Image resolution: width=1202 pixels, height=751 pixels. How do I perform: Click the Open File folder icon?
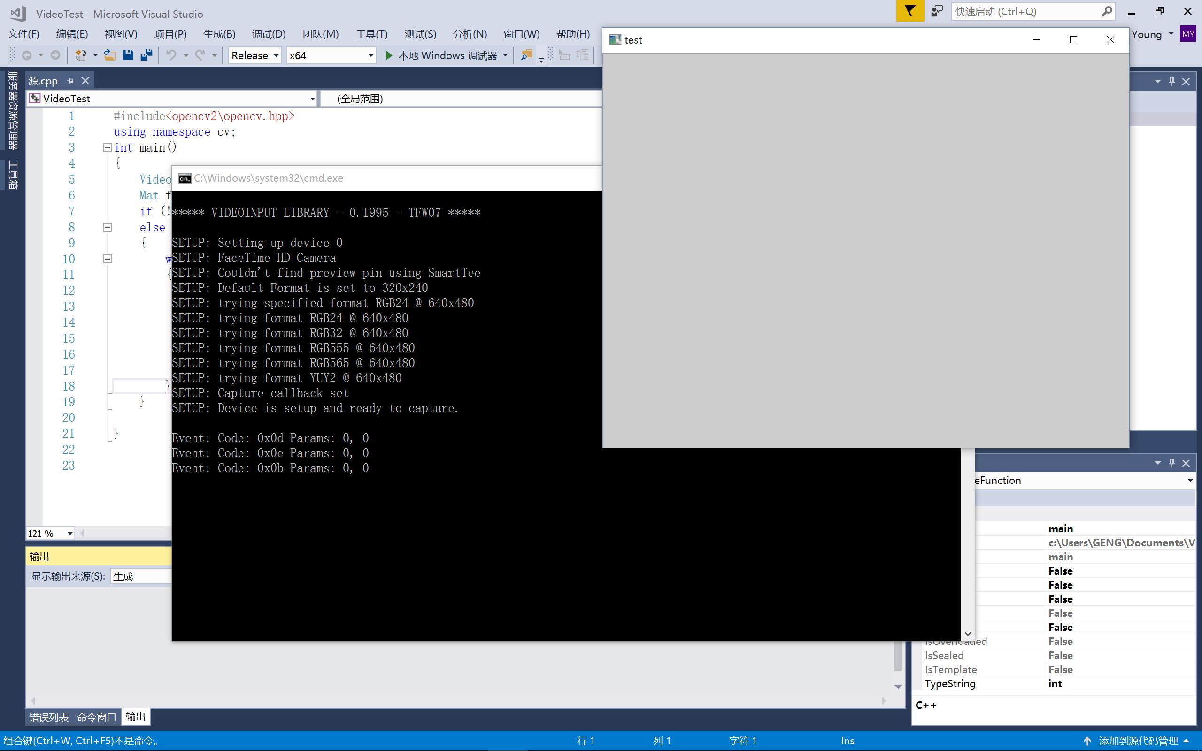[110, 55]
